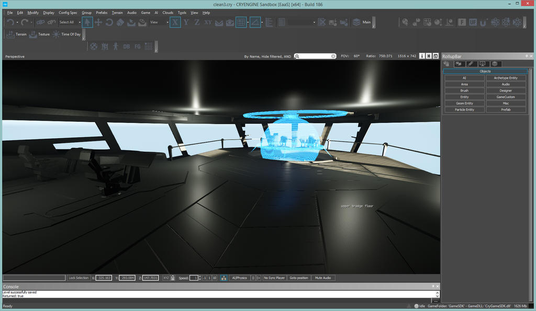The width and height of the screenshot is (536, 311).
Task: Click the Archetype Entity object button
Action: (506, 78)
